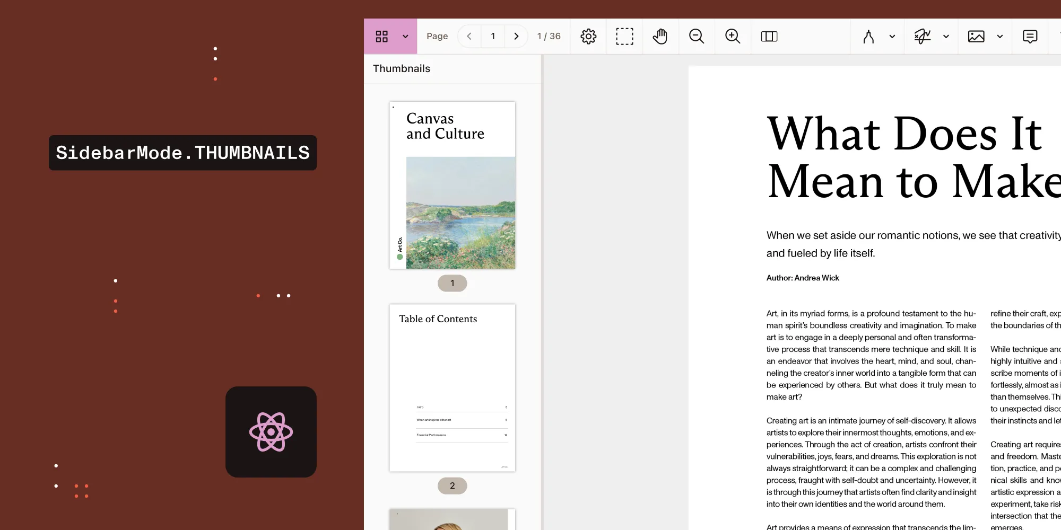Select the marquee zoom tool
Viewport: 1061px width, 530px height.
[x=624, y=37]
